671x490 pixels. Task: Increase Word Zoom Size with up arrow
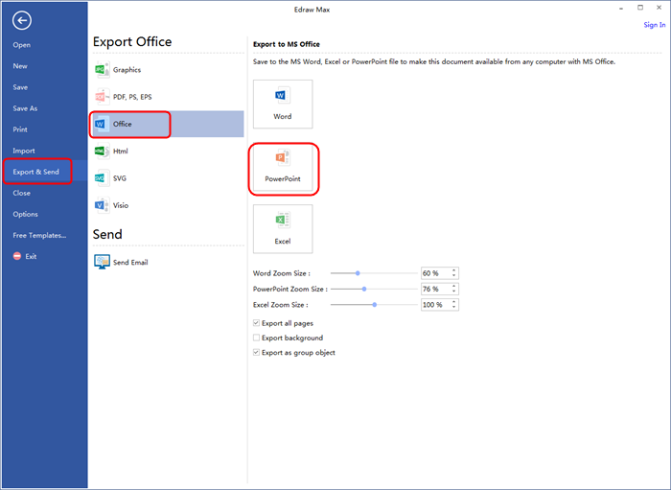tap(454, 270)
